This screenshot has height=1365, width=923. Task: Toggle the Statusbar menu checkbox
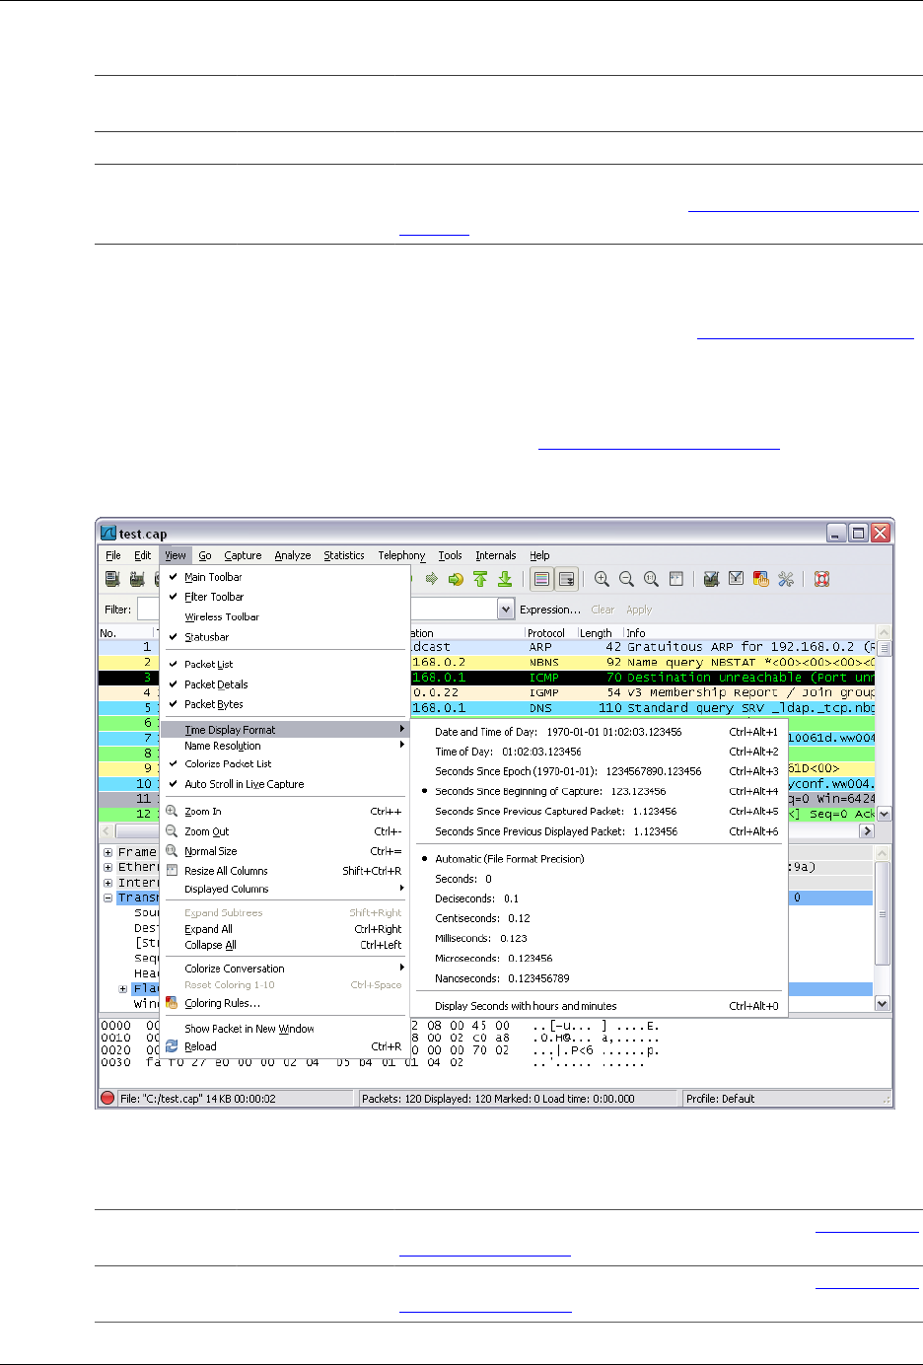(x=284, y=637)
